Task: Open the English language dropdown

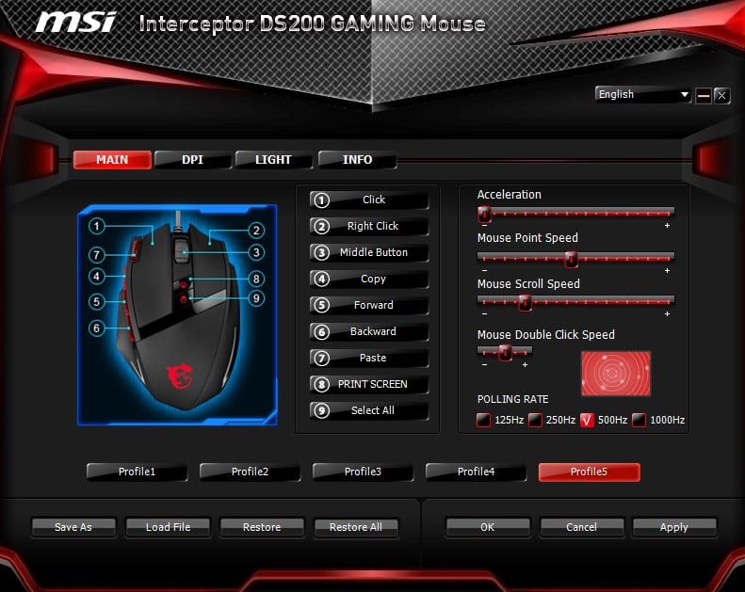Action: [643, 94]
